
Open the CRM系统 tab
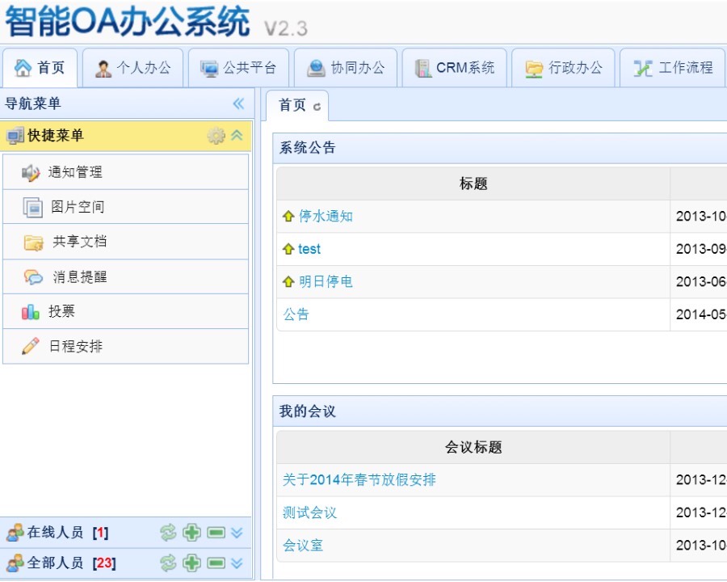click(455, 68)
